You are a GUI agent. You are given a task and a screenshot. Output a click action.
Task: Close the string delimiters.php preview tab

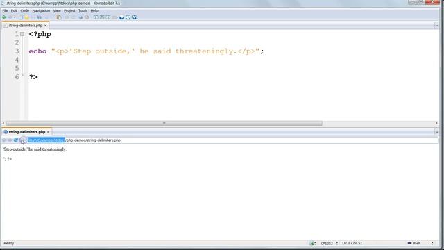(x=48, y=132)
